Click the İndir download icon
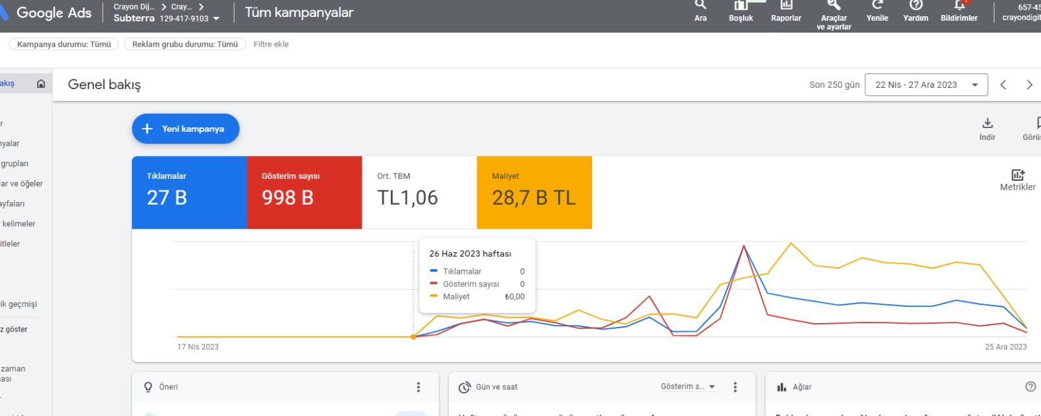1041x416 pixels. [x=987, y=123]
